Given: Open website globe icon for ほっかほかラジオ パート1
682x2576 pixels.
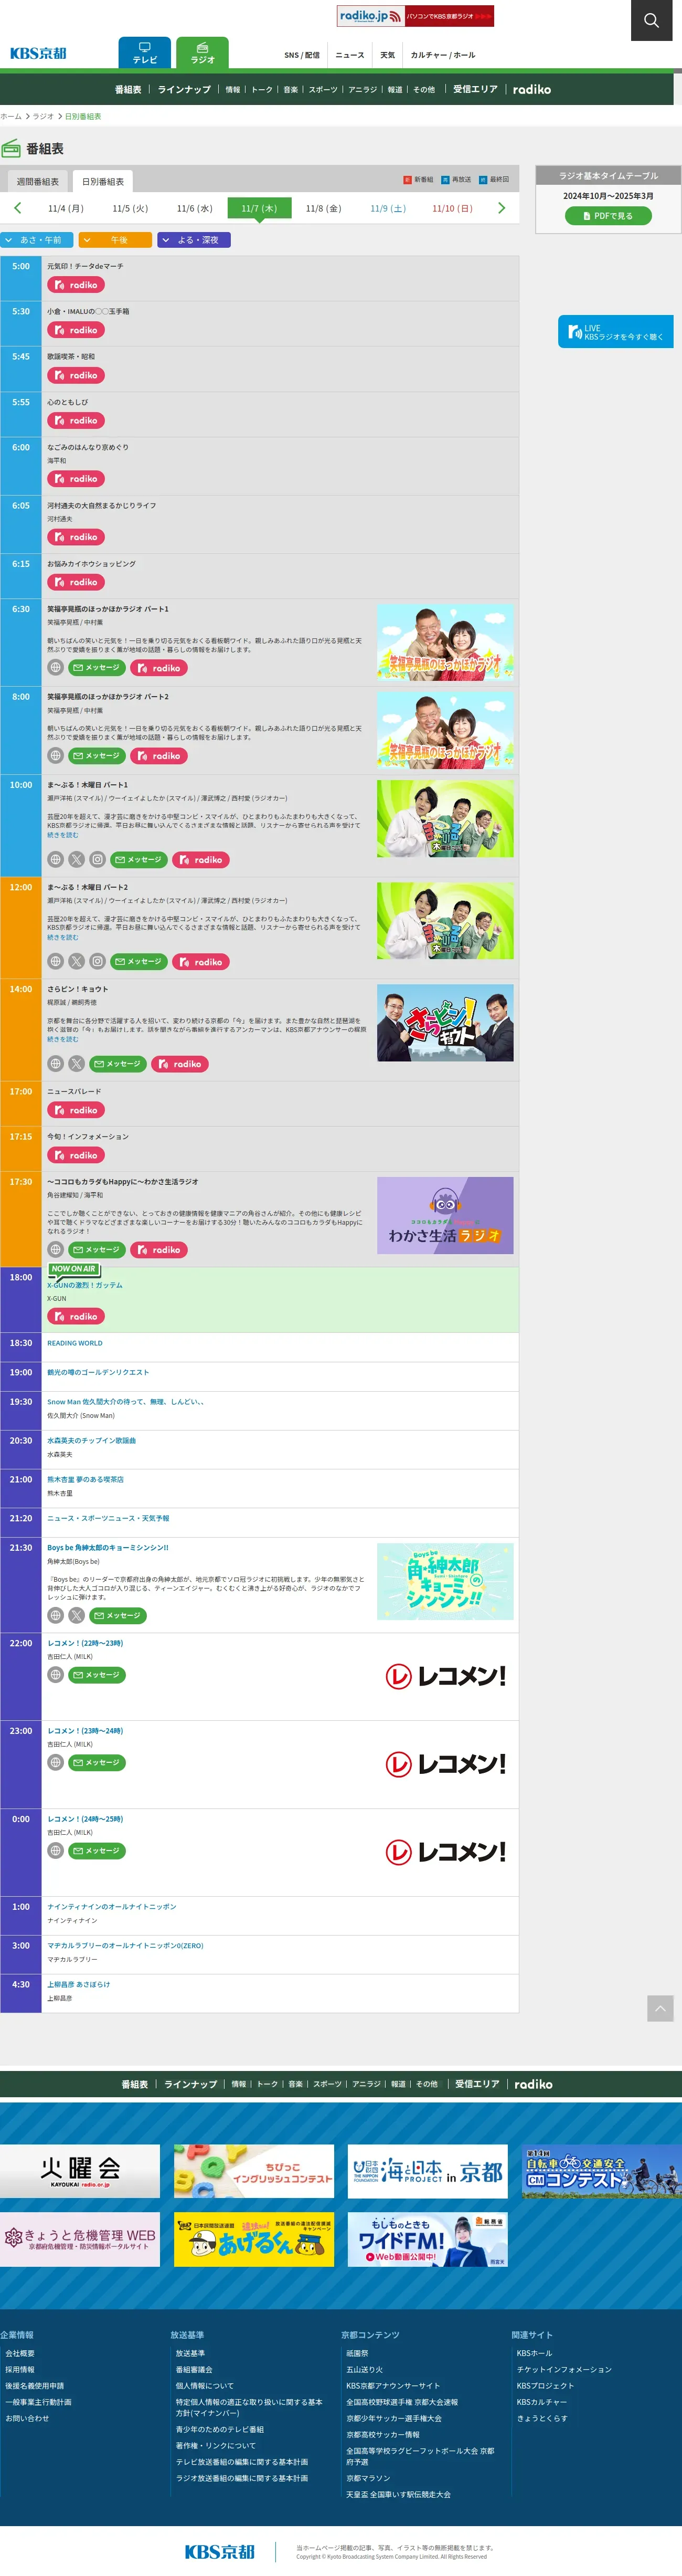Looking at the screenshot, I should click(x=56, y=668).
